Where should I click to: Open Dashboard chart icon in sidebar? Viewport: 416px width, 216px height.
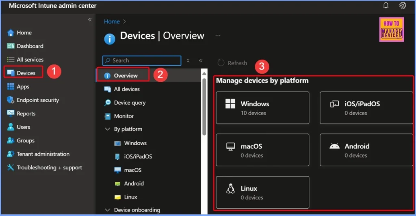11,46
